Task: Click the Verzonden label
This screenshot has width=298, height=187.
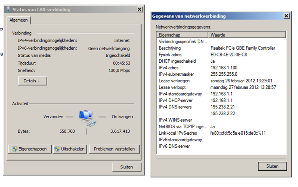Action: (x=53, y=117)
